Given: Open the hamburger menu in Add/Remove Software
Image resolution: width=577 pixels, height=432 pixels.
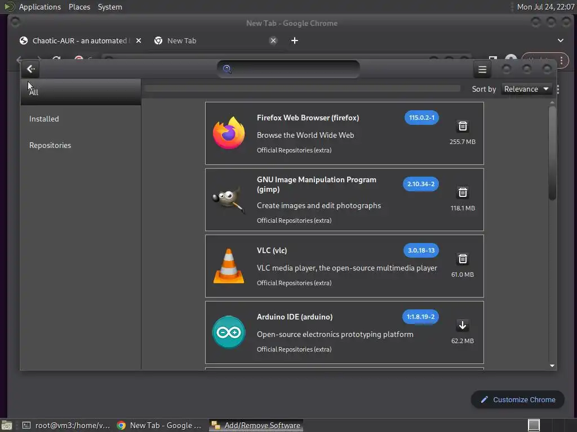Looking at the screenshot, I should [482, 69].
